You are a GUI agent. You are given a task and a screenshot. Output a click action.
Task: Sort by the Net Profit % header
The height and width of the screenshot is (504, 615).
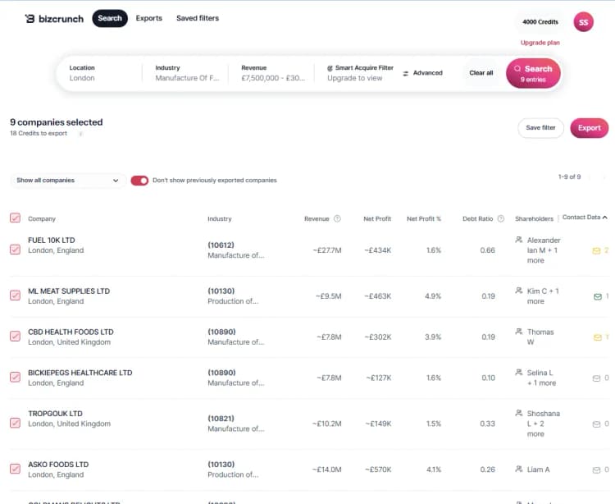[x=424, y=219]
